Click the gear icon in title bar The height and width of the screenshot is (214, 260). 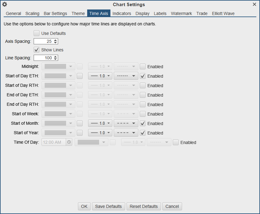pos(5,5)
